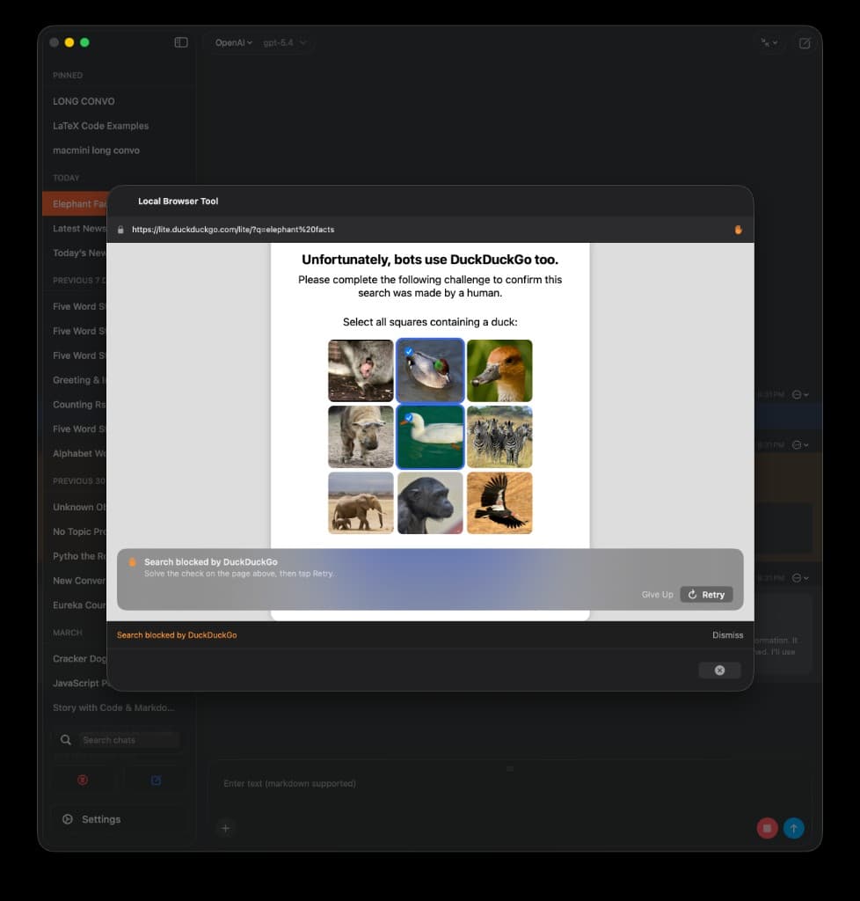Open the OpenAI provider dropdown
Image resolution: width=860 pixels, height=901 pixels.
click(233, 42)
